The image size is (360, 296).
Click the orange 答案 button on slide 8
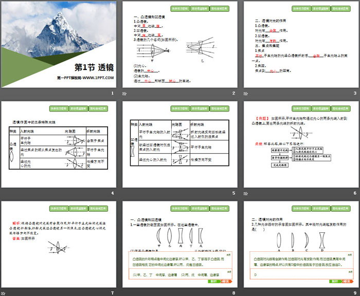(226, 281)
